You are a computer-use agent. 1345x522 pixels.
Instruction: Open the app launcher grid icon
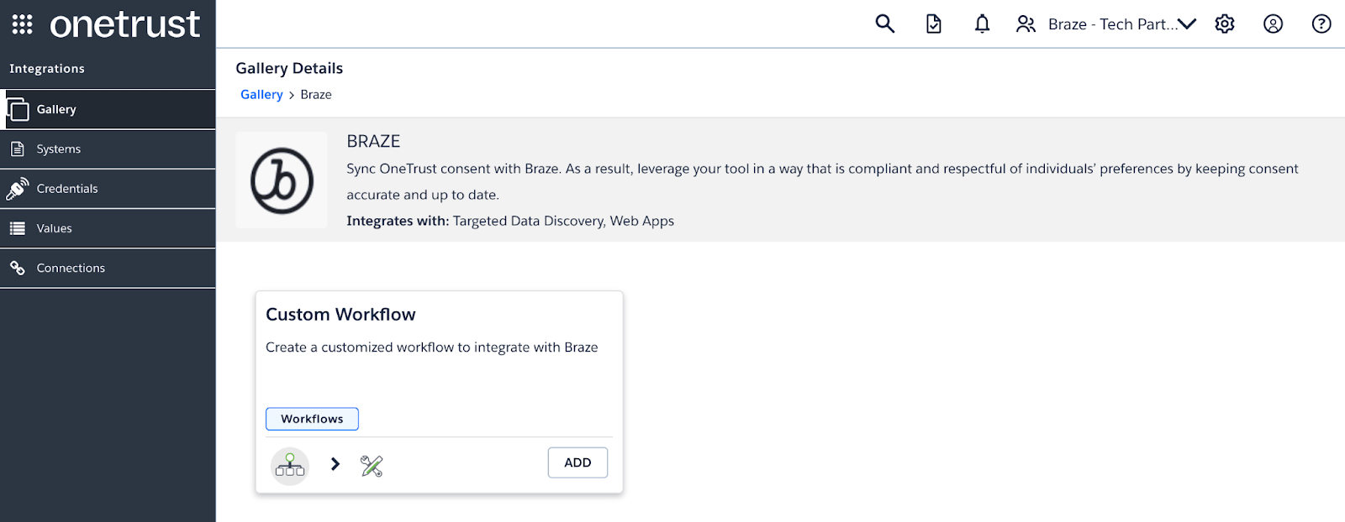tap(22, 24)
